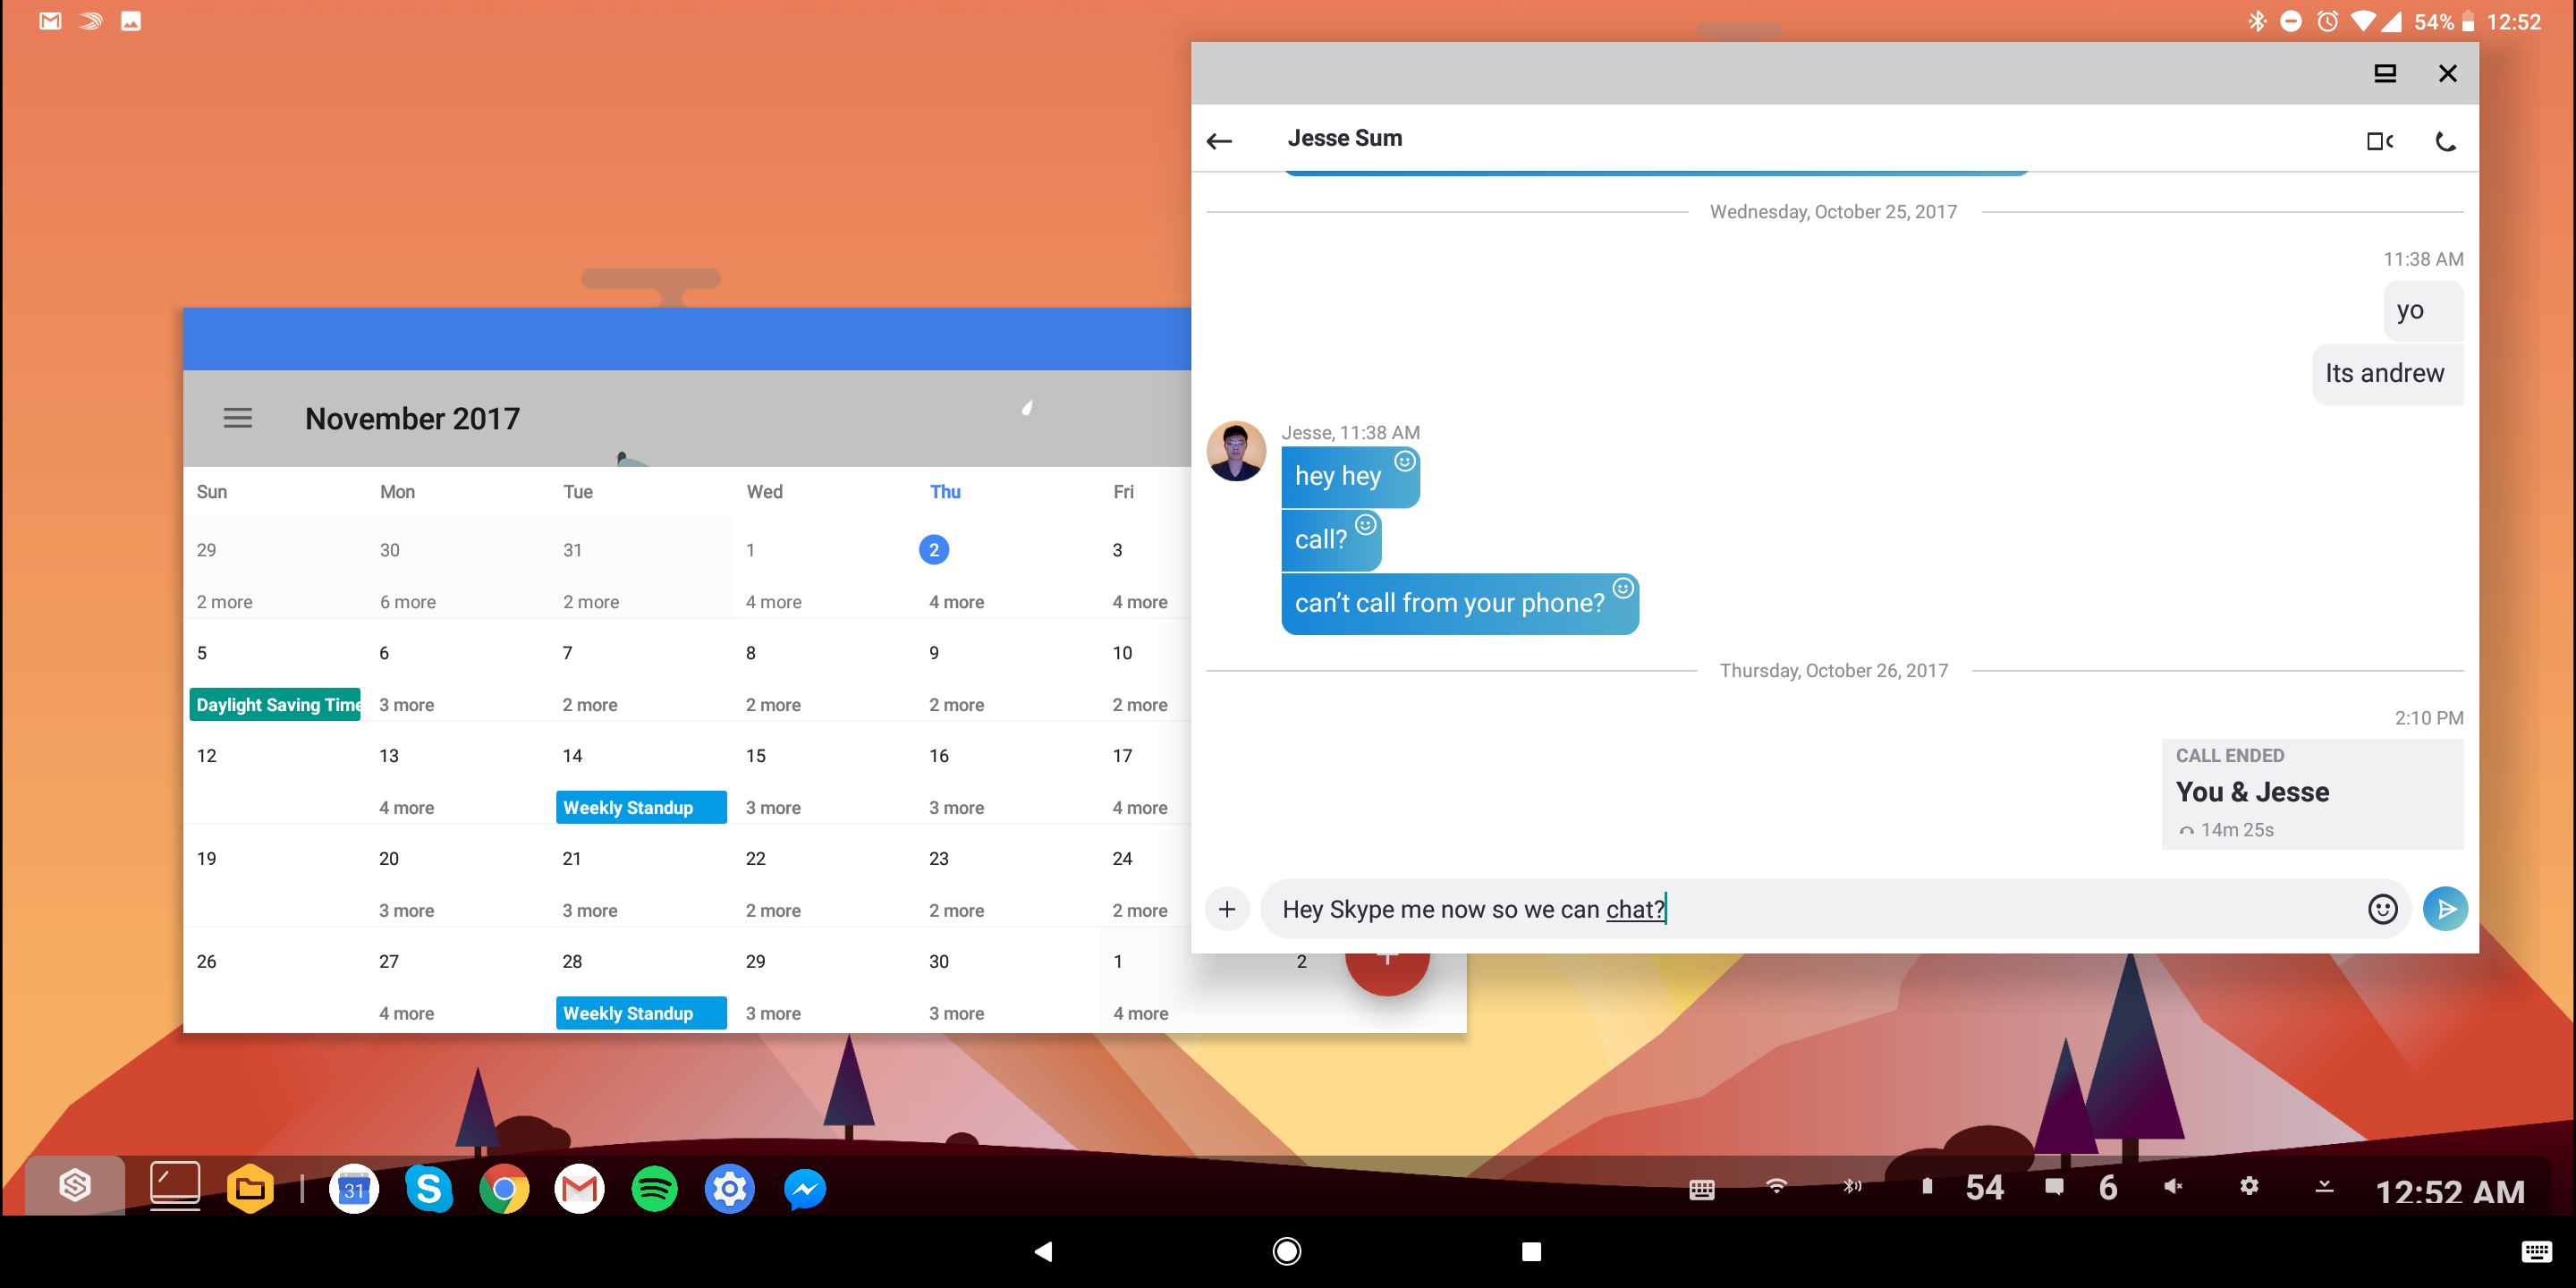Open Chrome from the taskbar
This screenshot has height=1288, width=2576.
(504, 1189)
